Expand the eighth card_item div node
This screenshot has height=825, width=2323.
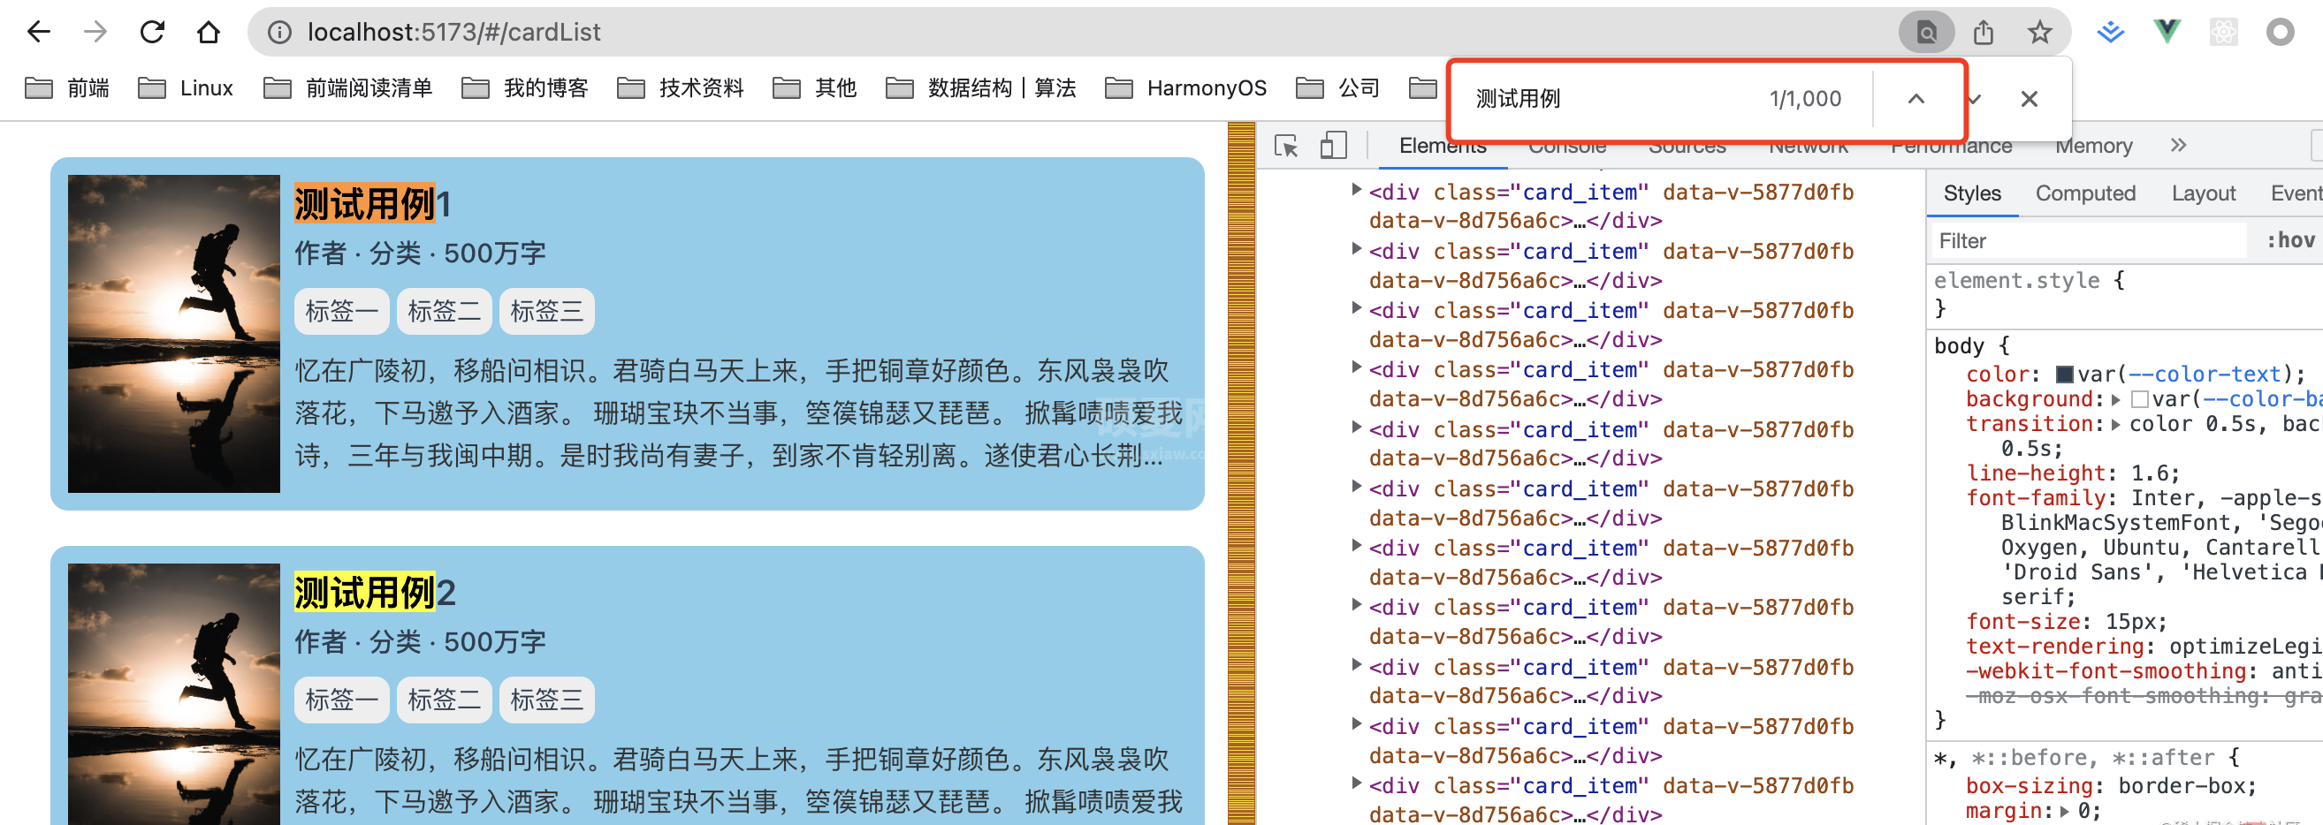click(1355, 605)
